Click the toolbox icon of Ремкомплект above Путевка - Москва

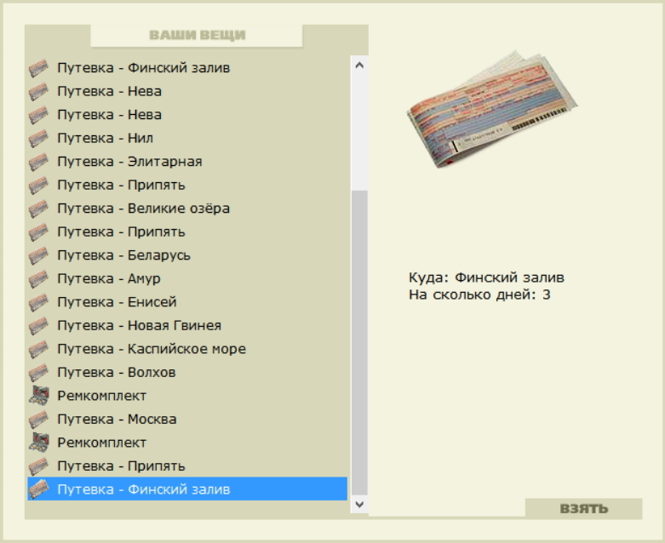(38, 396)
